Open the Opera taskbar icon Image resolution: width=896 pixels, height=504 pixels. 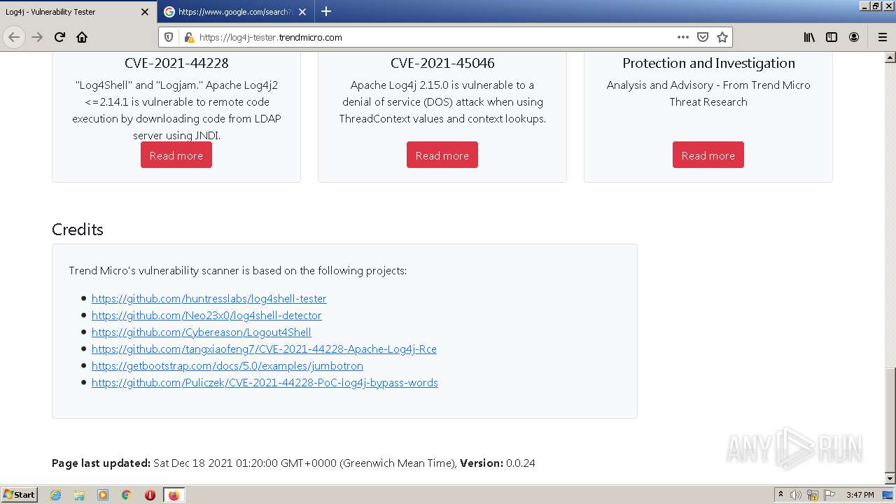click(150, 495)
